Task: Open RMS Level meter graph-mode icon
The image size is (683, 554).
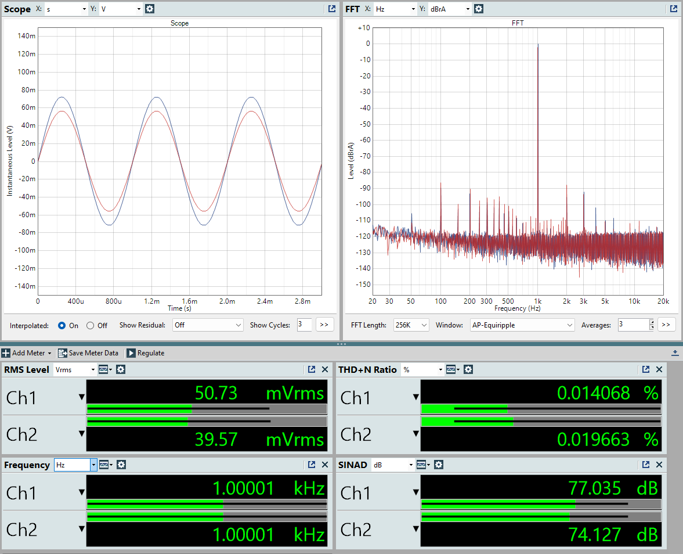Action: click(x=105, y=370)
